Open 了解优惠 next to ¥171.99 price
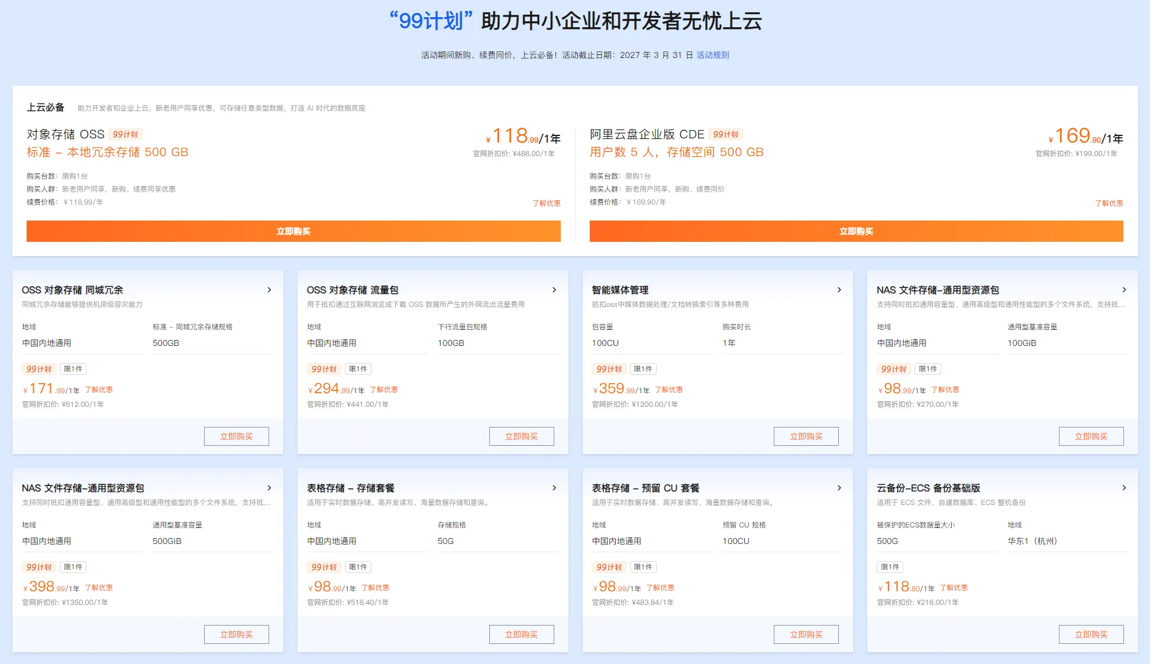Screen dimensions: 1150x664 pos(99,390)
